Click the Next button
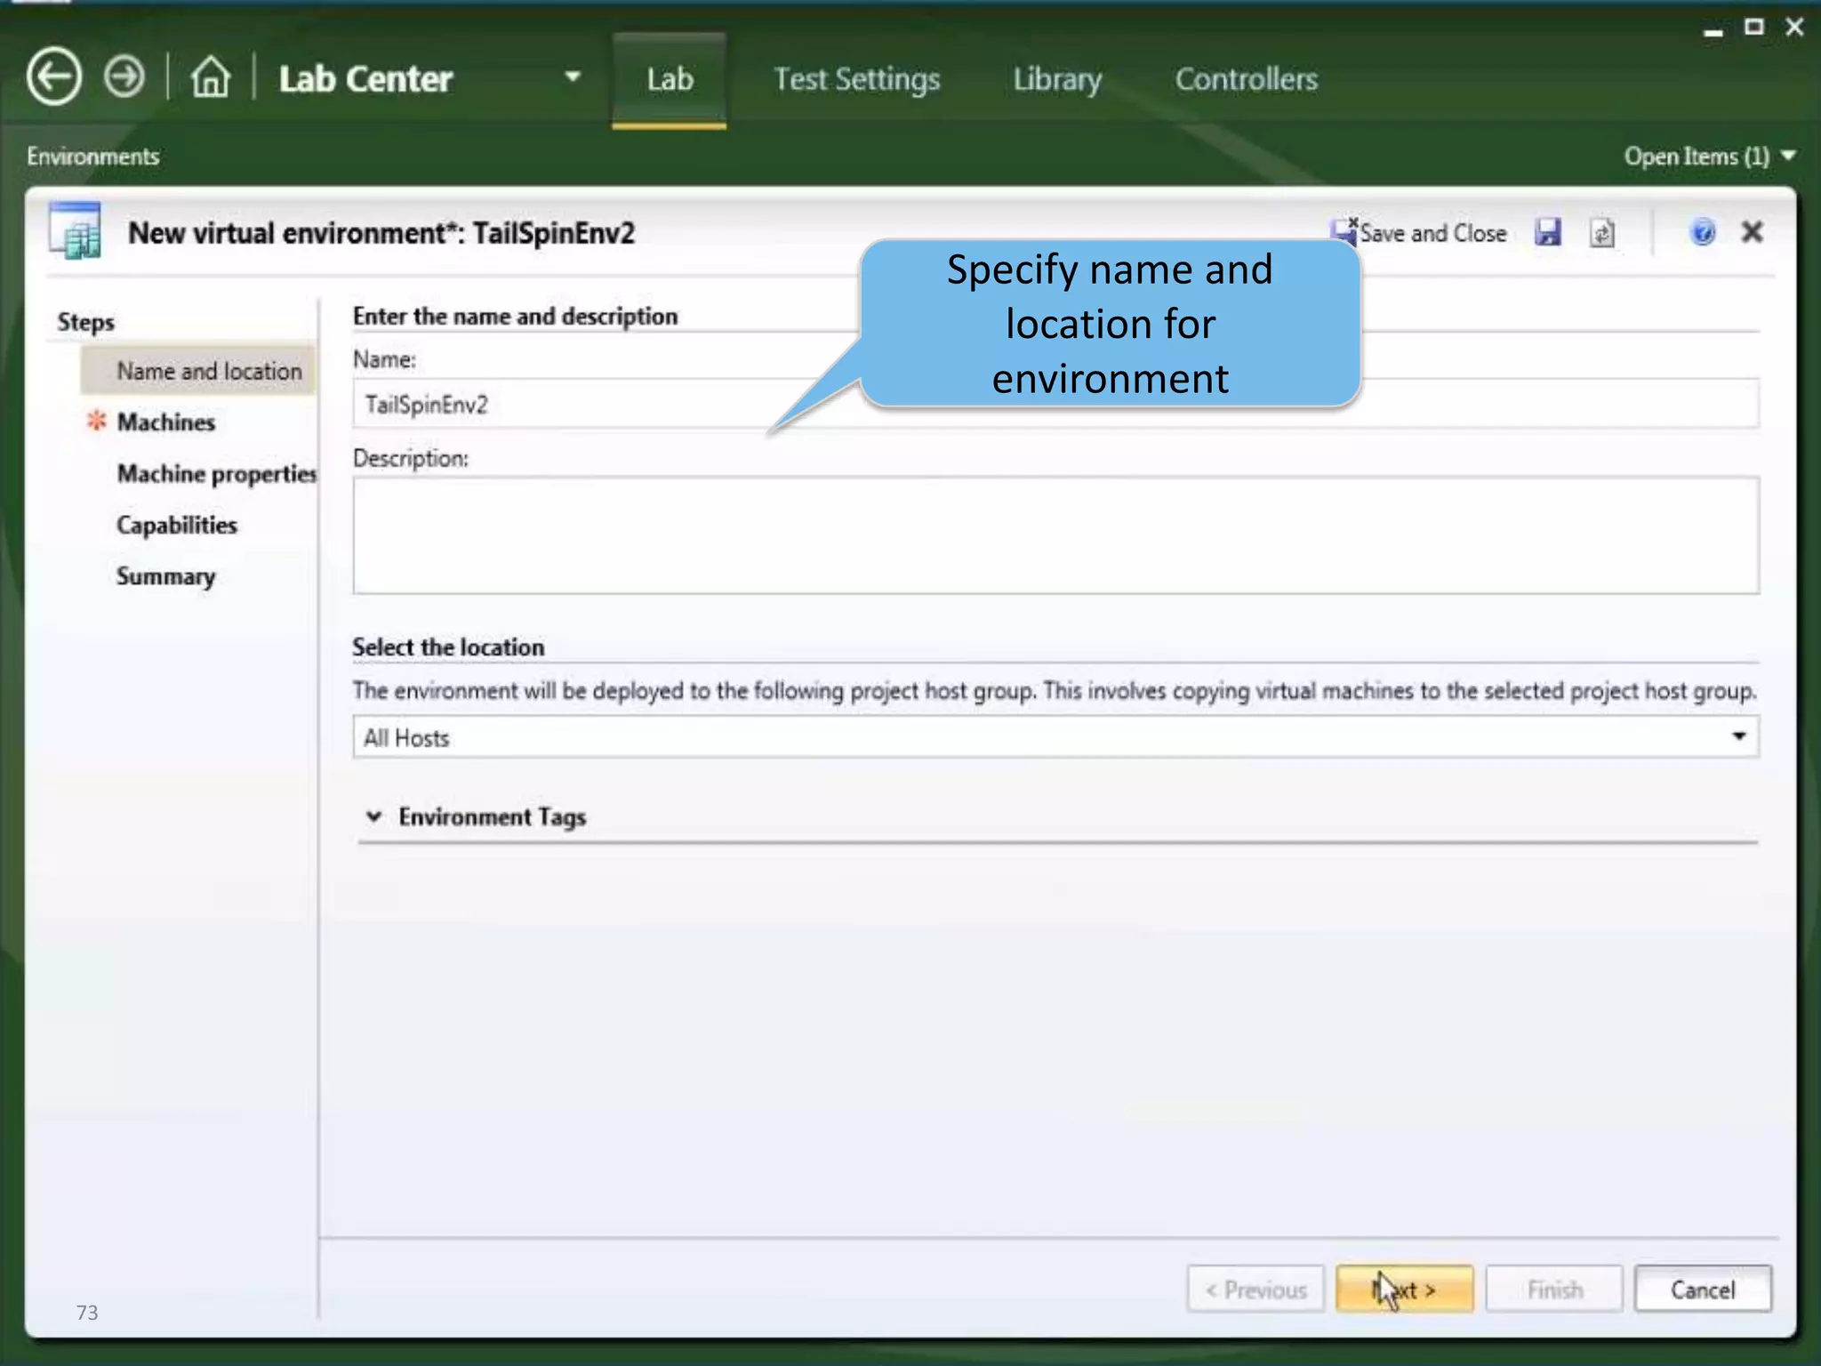This screenshot has width=1821, height=1366. (x=1404, y=1289)
